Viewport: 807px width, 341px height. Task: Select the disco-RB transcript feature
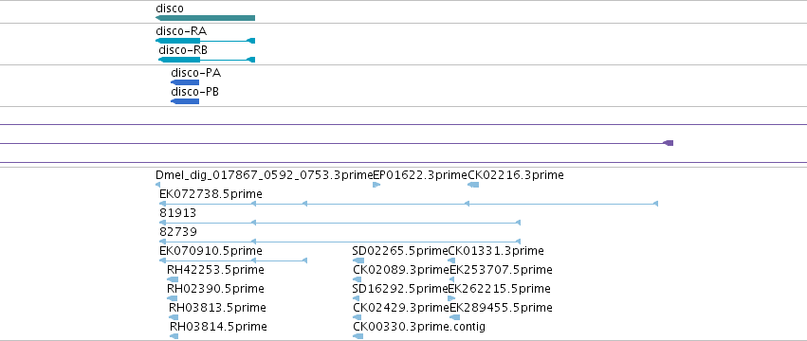pos(207,60)
